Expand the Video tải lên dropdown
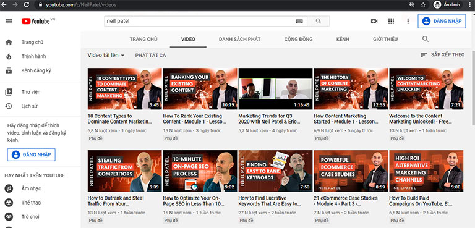This screenshot has width=475, height=228. click(x=106, y=55)
